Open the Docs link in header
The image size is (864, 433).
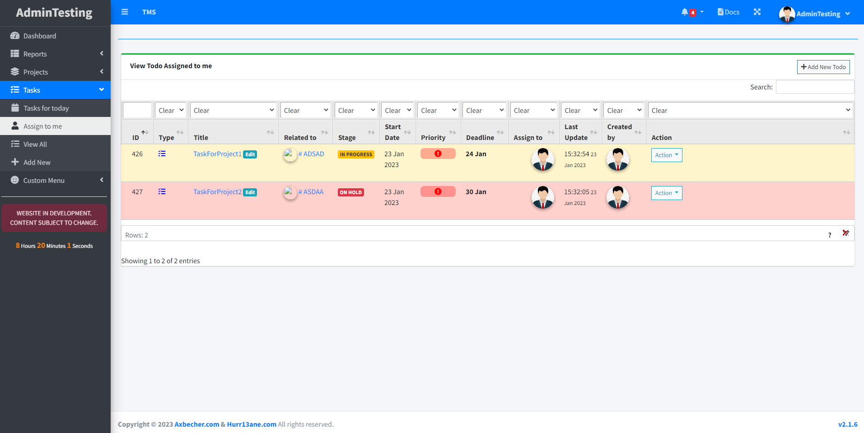729,12
